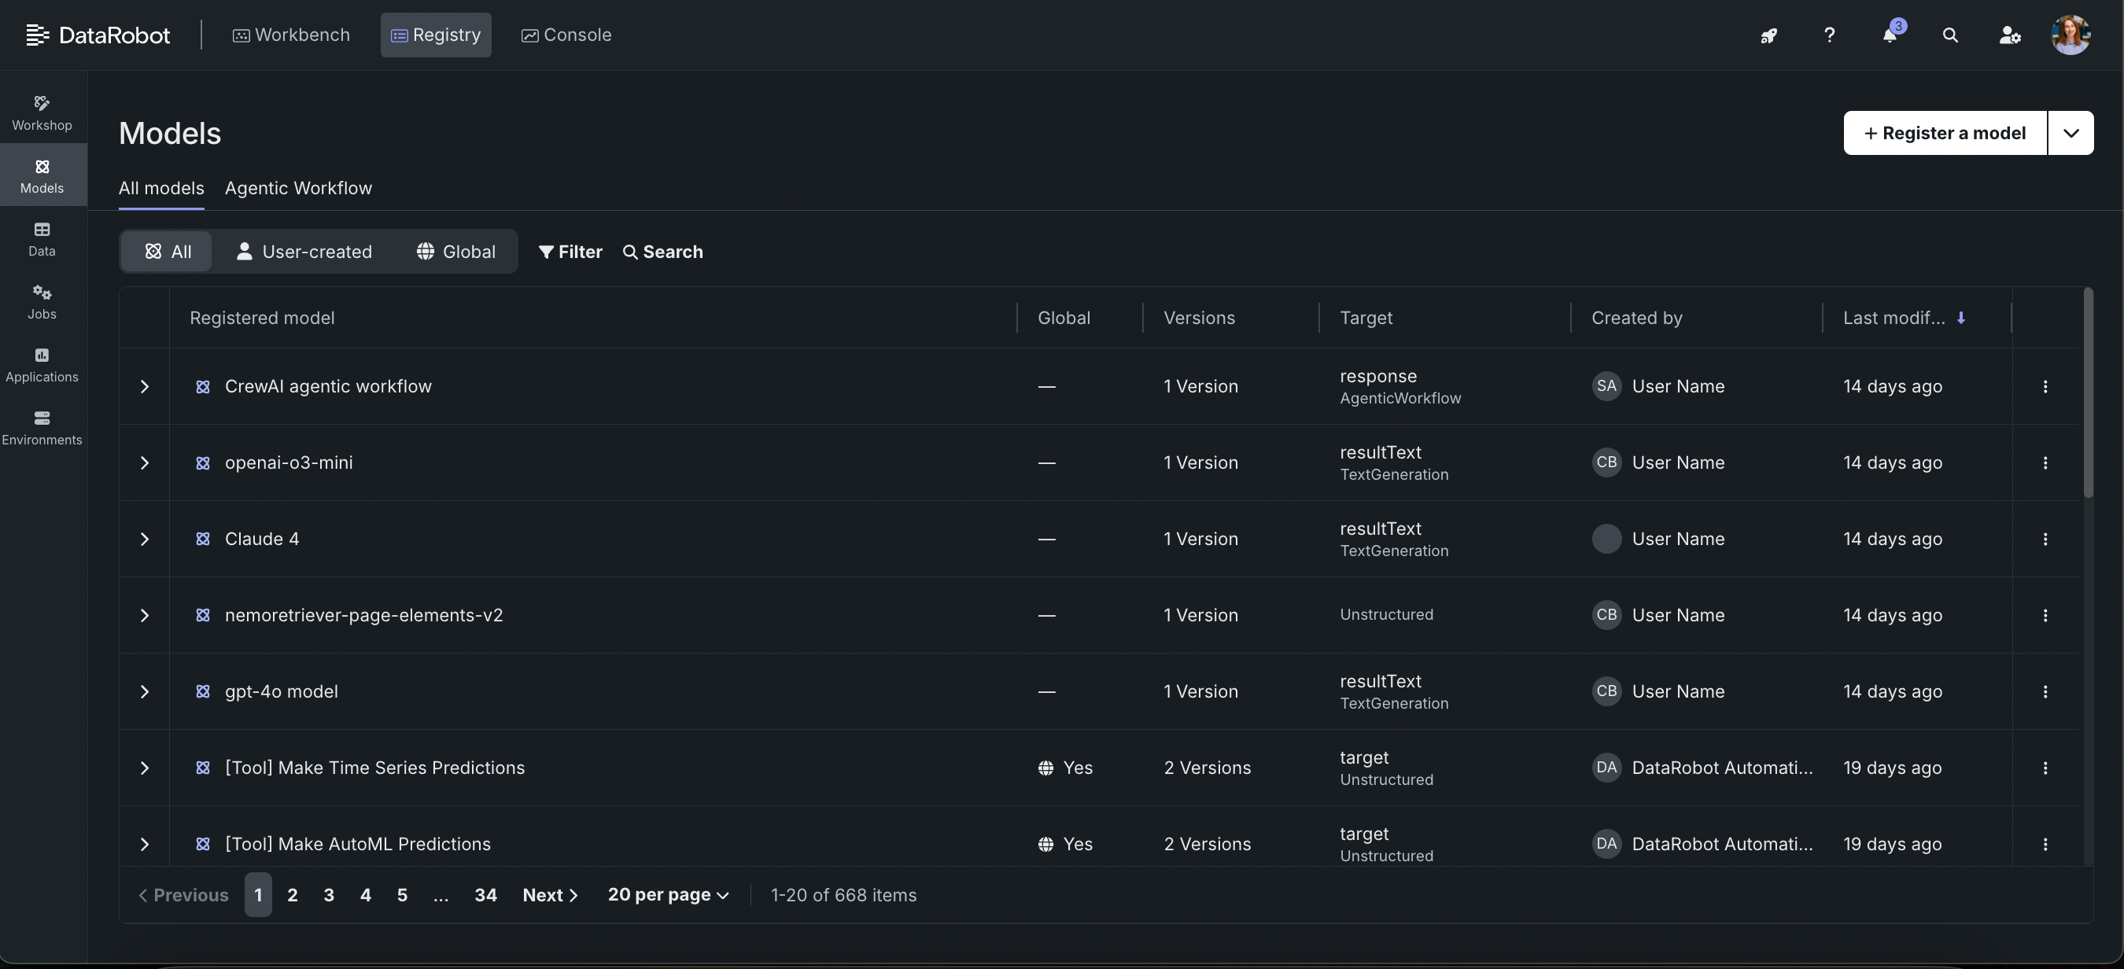This screenshot has width=2124, height=969.
Task: Go to page 3
Action: tap(329, 895)
